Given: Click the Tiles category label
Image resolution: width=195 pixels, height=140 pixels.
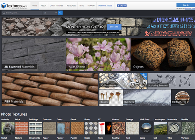Looking at the screenshot, I should (170, 138).
